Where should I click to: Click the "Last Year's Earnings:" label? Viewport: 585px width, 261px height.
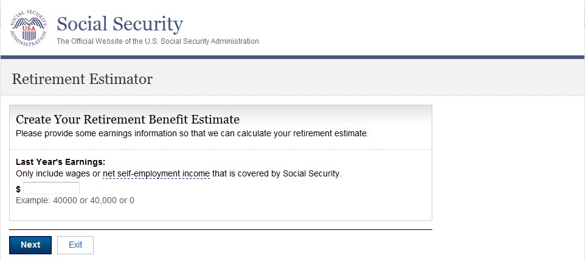tap(60, 162)
